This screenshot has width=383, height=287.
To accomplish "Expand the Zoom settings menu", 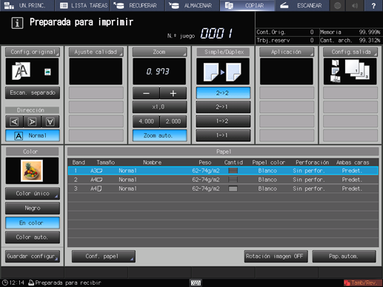I will click(x=159, y=52).
